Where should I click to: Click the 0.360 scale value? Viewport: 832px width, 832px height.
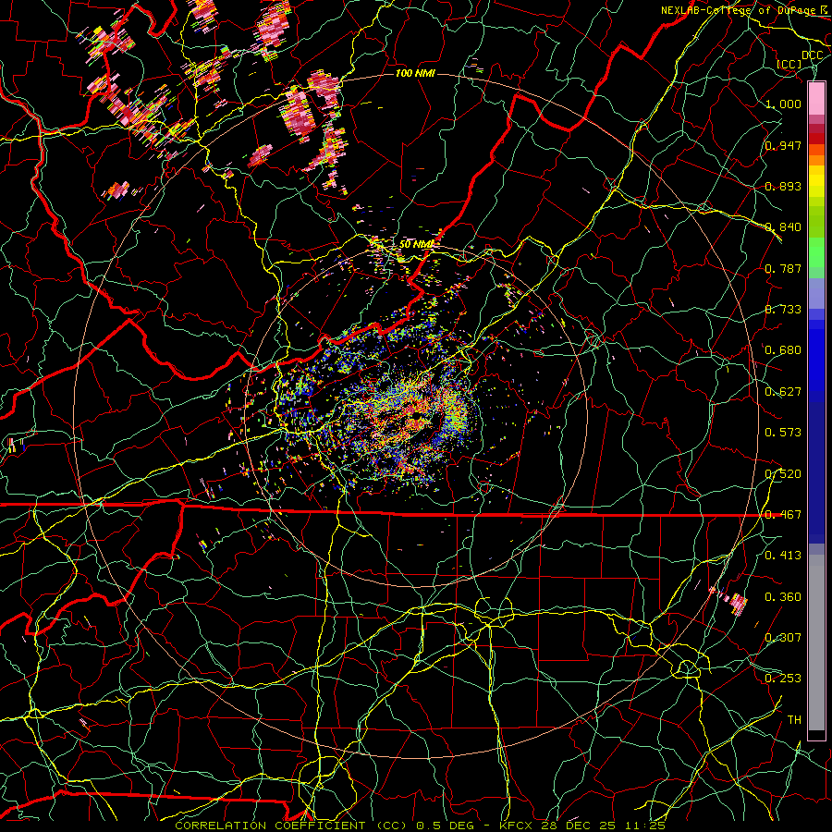[783, 597]
